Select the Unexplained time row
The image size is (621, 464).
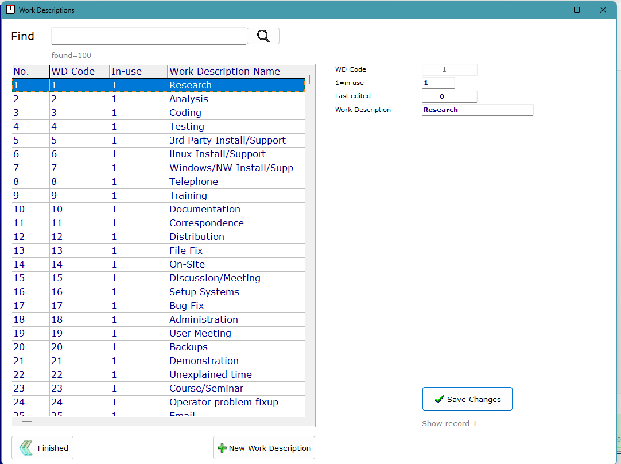click(211, 374)
